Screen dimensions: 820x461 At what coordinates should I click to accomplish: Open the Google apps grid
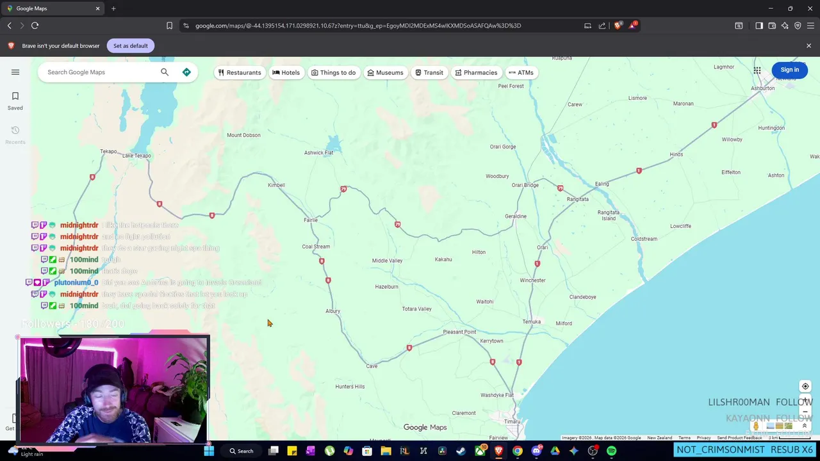pos(757,70)
